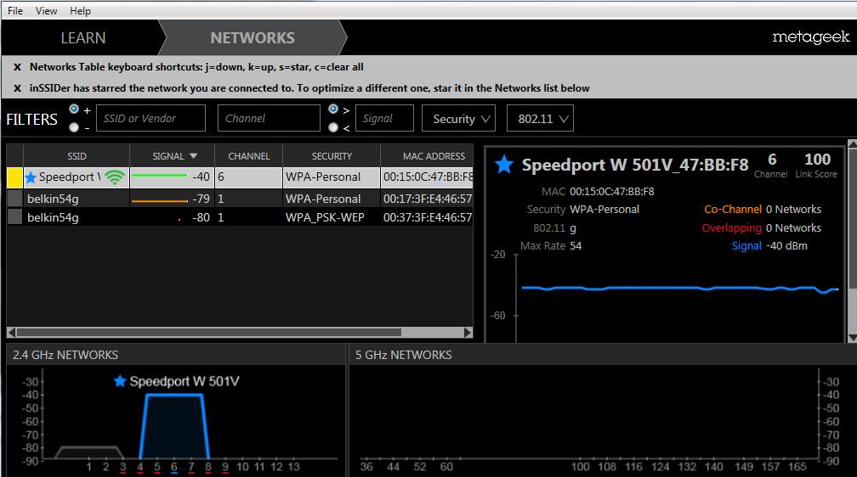The image size is (857, 477).
Task: Select the Speedport network row SSID
Action: click(70, 177)
